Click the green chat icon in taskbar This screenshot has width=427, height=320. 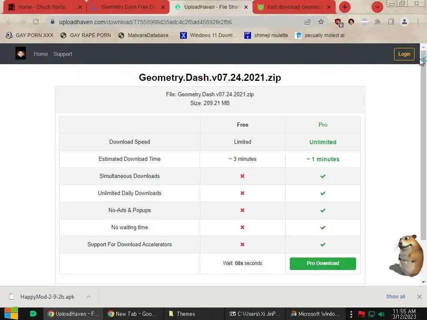pos(33,314)
